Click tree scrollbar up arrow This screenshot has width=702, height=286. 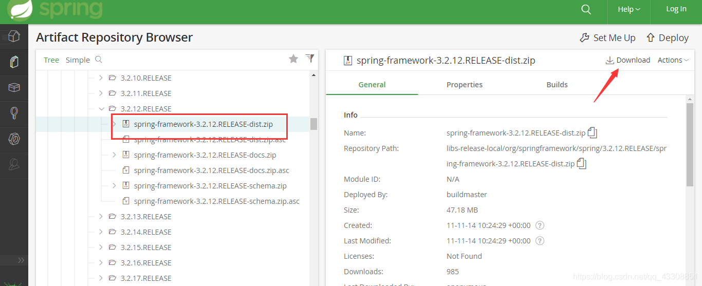click(x=313, y=75)
